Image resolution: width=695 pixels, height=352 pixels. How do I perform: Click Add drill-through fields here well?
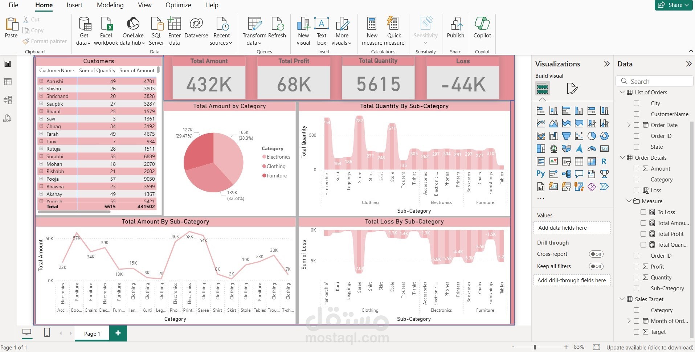pyautogui.click(x=572, y=281)
